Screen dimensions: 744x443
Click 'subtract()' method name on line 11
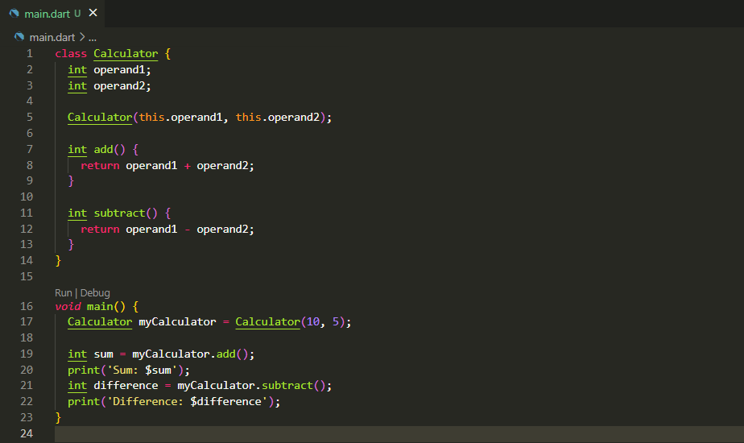pos(126,213)
